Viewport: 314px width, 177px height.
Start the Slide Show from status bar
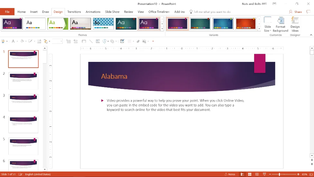[x=264, y=174]
